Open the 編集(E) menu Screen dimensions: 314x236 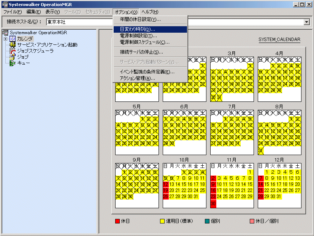click(33, 12)
